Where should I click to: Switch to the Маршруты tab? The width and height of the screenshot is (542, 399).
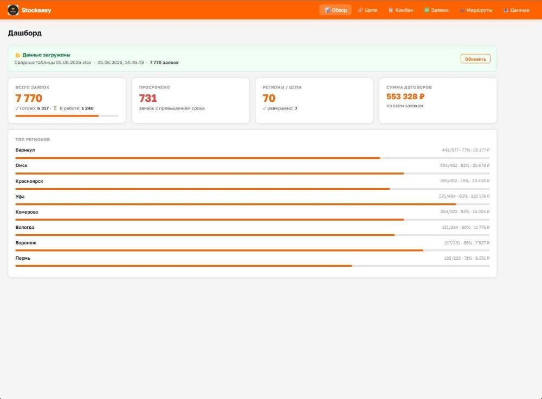(x=476, y=10)
